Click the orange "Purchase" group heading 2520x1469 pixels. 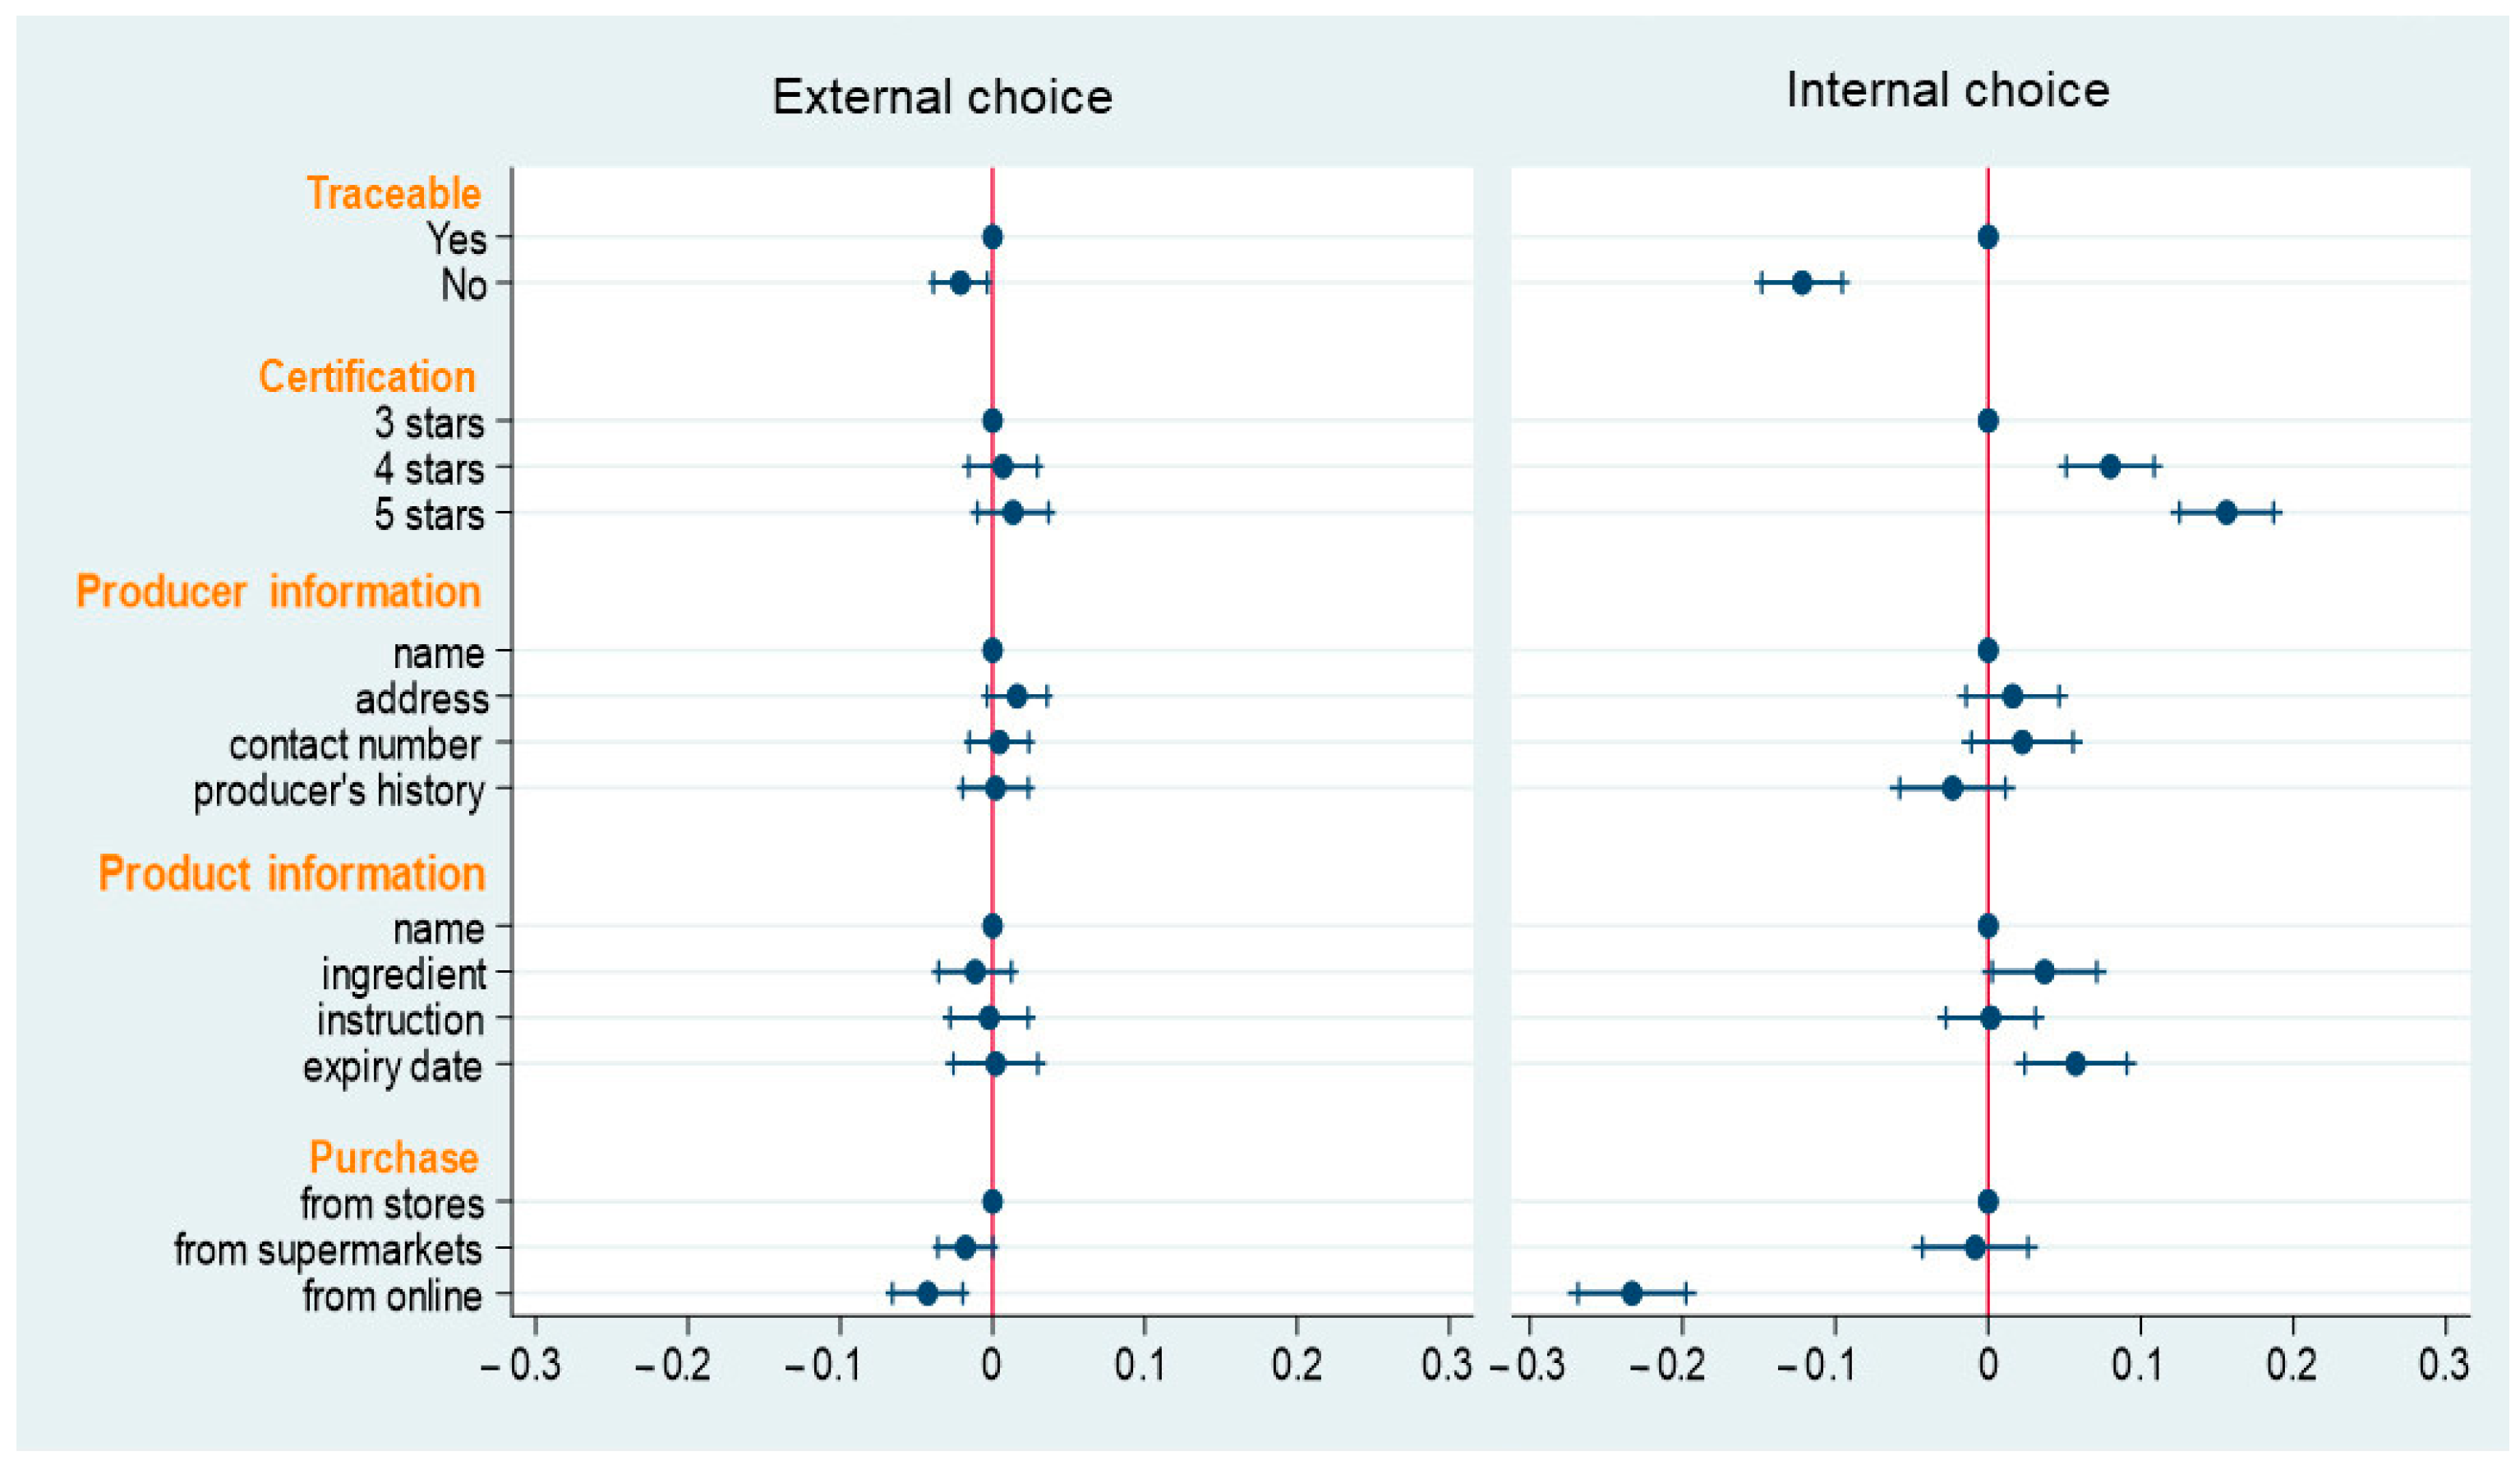[393, 1157]
